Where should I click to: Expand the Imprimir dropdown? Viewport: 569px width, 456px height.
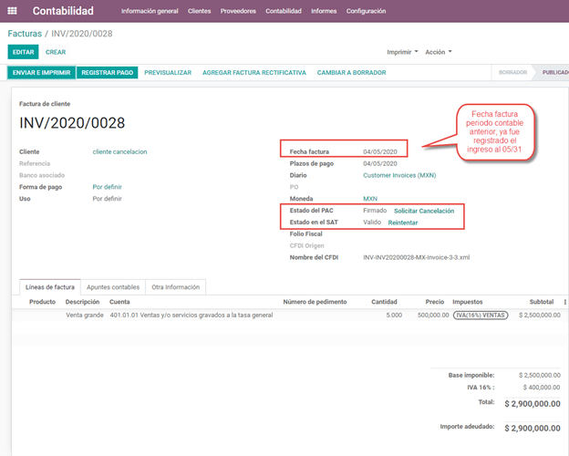402,52
